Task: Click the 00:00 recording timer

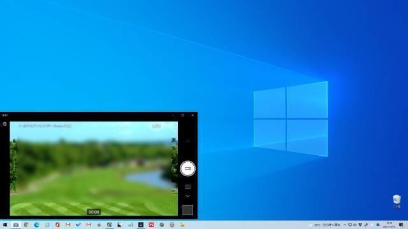Action: click(94, 212)
